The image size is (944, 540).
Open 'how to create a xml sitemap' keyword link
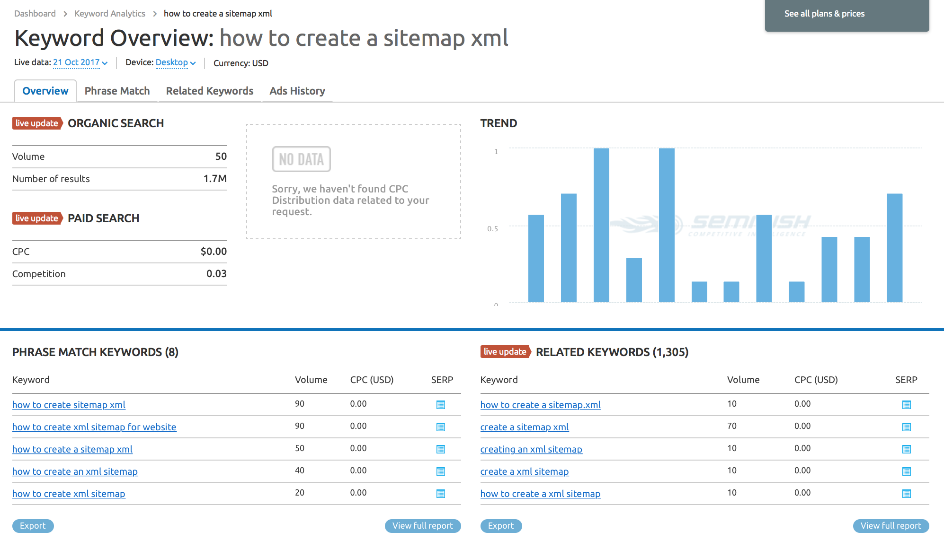540,494
